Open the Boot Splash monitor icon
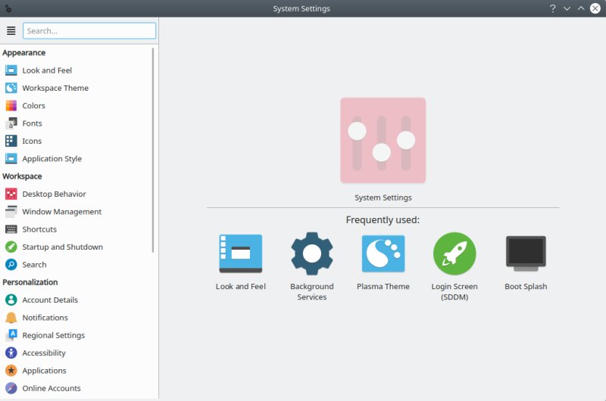The width and height of the screenshot is (606, 401). (x=526, y=253)
